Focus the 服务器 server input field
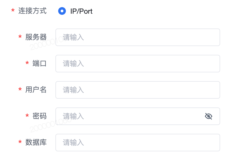This screenshot has width=230, height=159. point(138,37)
